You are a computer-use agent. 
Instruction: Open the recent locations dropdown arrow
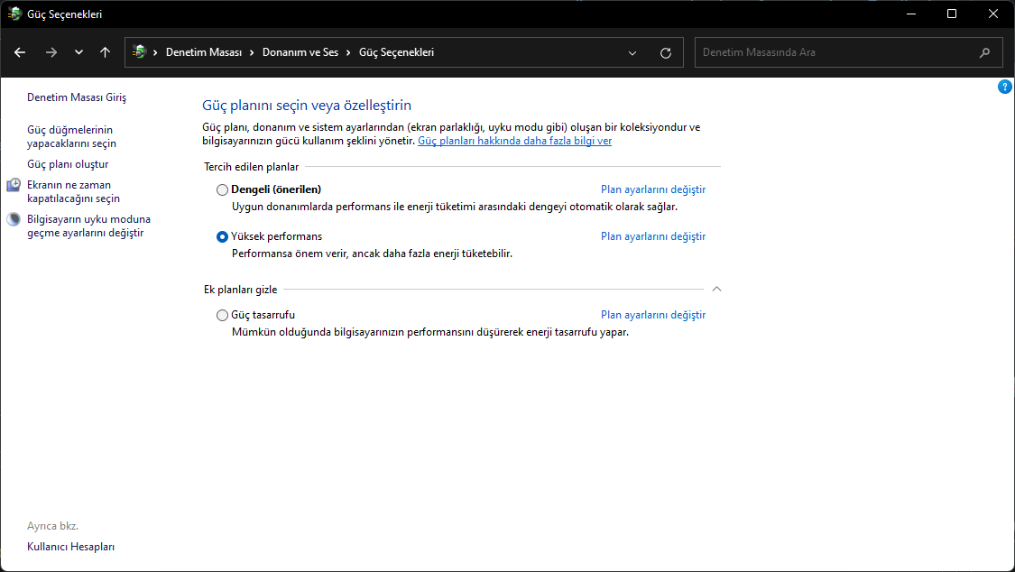click(x=78, y=52)
